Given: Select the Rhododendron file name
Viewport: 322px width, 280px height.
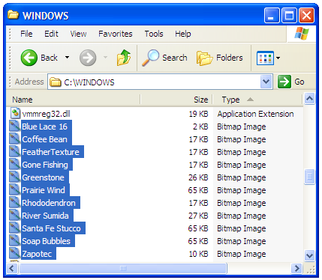Looking at the screenshot, I should tap(49, 203).
